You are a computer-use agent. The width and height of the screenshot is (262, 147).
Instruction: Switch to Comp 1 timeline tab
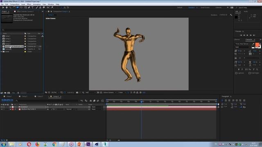pyautogui.click(x=9, y=96)
